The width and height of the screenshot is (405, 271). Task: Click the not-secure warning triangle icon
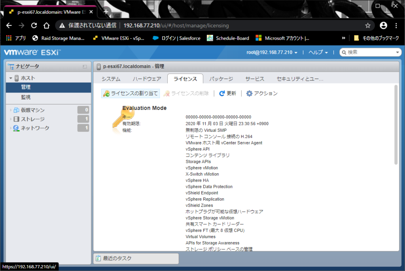[62, 26]
